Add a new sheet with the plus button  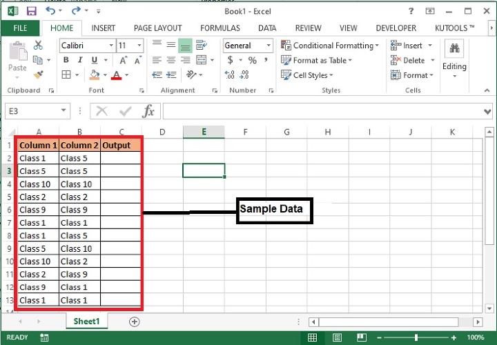(135, 322)
